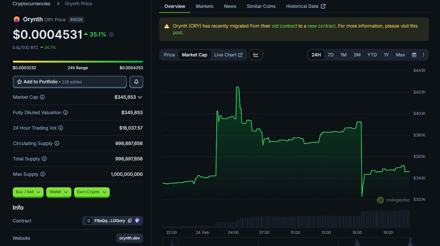The image size is (440, 246).
Task: Click the $16,037.57 trading volume value
Action: tap(131, 128)
